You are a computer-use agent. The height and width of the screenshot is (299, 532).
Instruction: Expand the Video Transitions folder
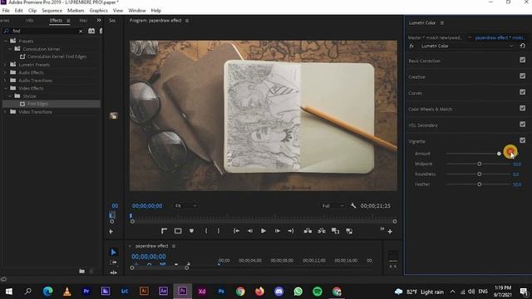coord(6,112)
